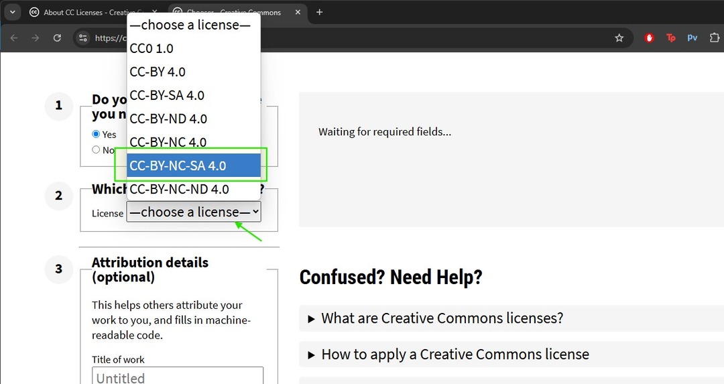This screenshot has width=724, height=384.
Task: Open the Tp extension icon
Action: 671,38
